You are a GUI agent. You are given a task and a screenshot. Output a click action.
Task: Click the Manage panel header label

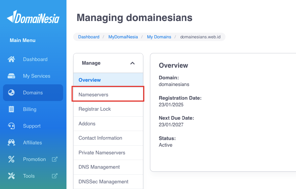(x=91, y=63)
